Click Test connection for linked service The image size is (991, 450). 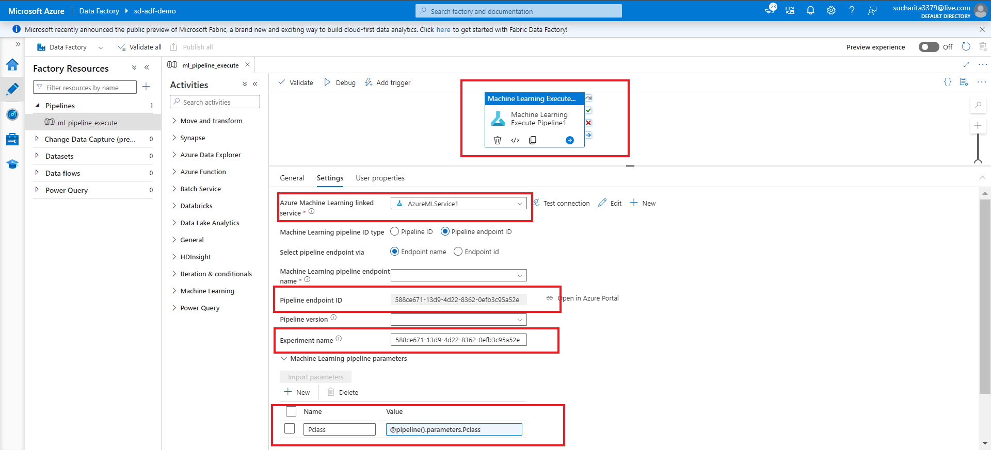pyautogui.click(x=561, y=203)
